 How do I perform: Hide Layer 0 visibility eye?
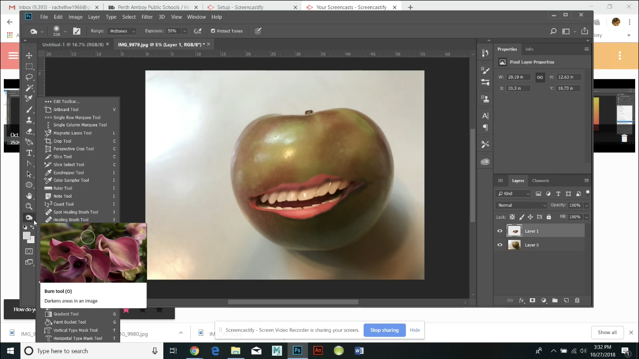pos(500,245)
